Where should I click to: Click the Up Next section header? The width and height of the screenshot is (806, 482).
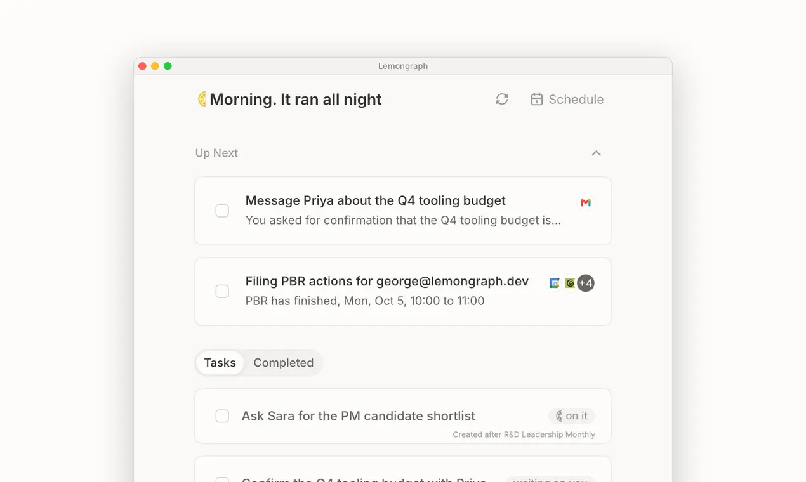tap(216, 153)
